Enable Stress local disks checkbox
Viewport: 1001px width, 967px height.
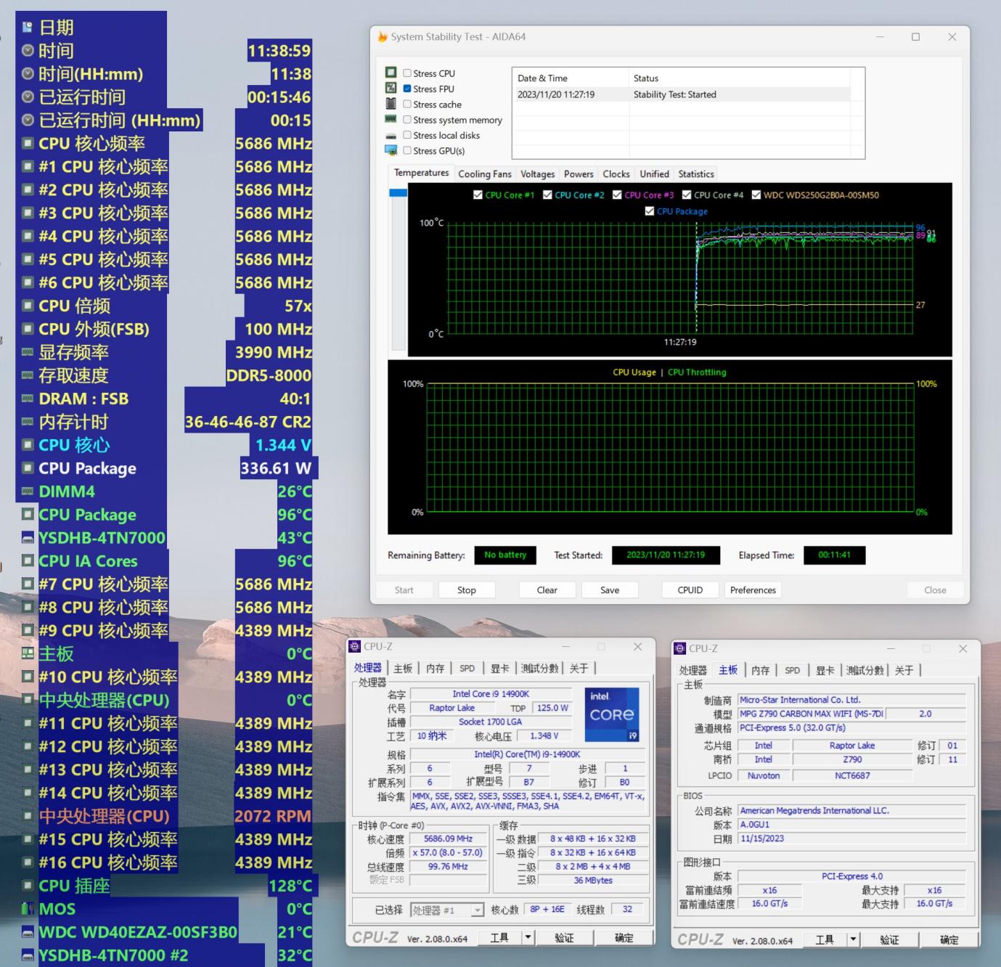tap(407, 135)
